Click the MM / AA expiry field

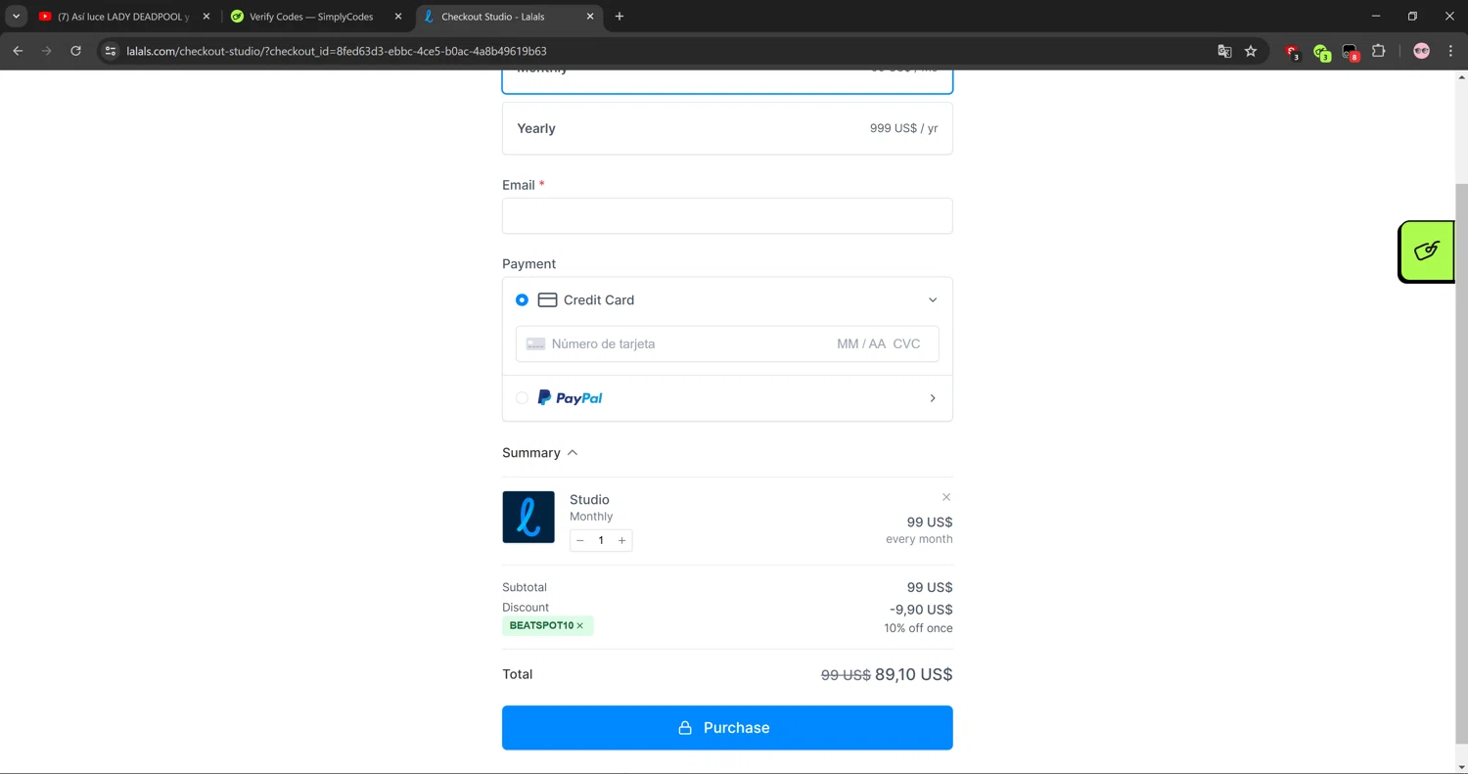tap(861, 344)
